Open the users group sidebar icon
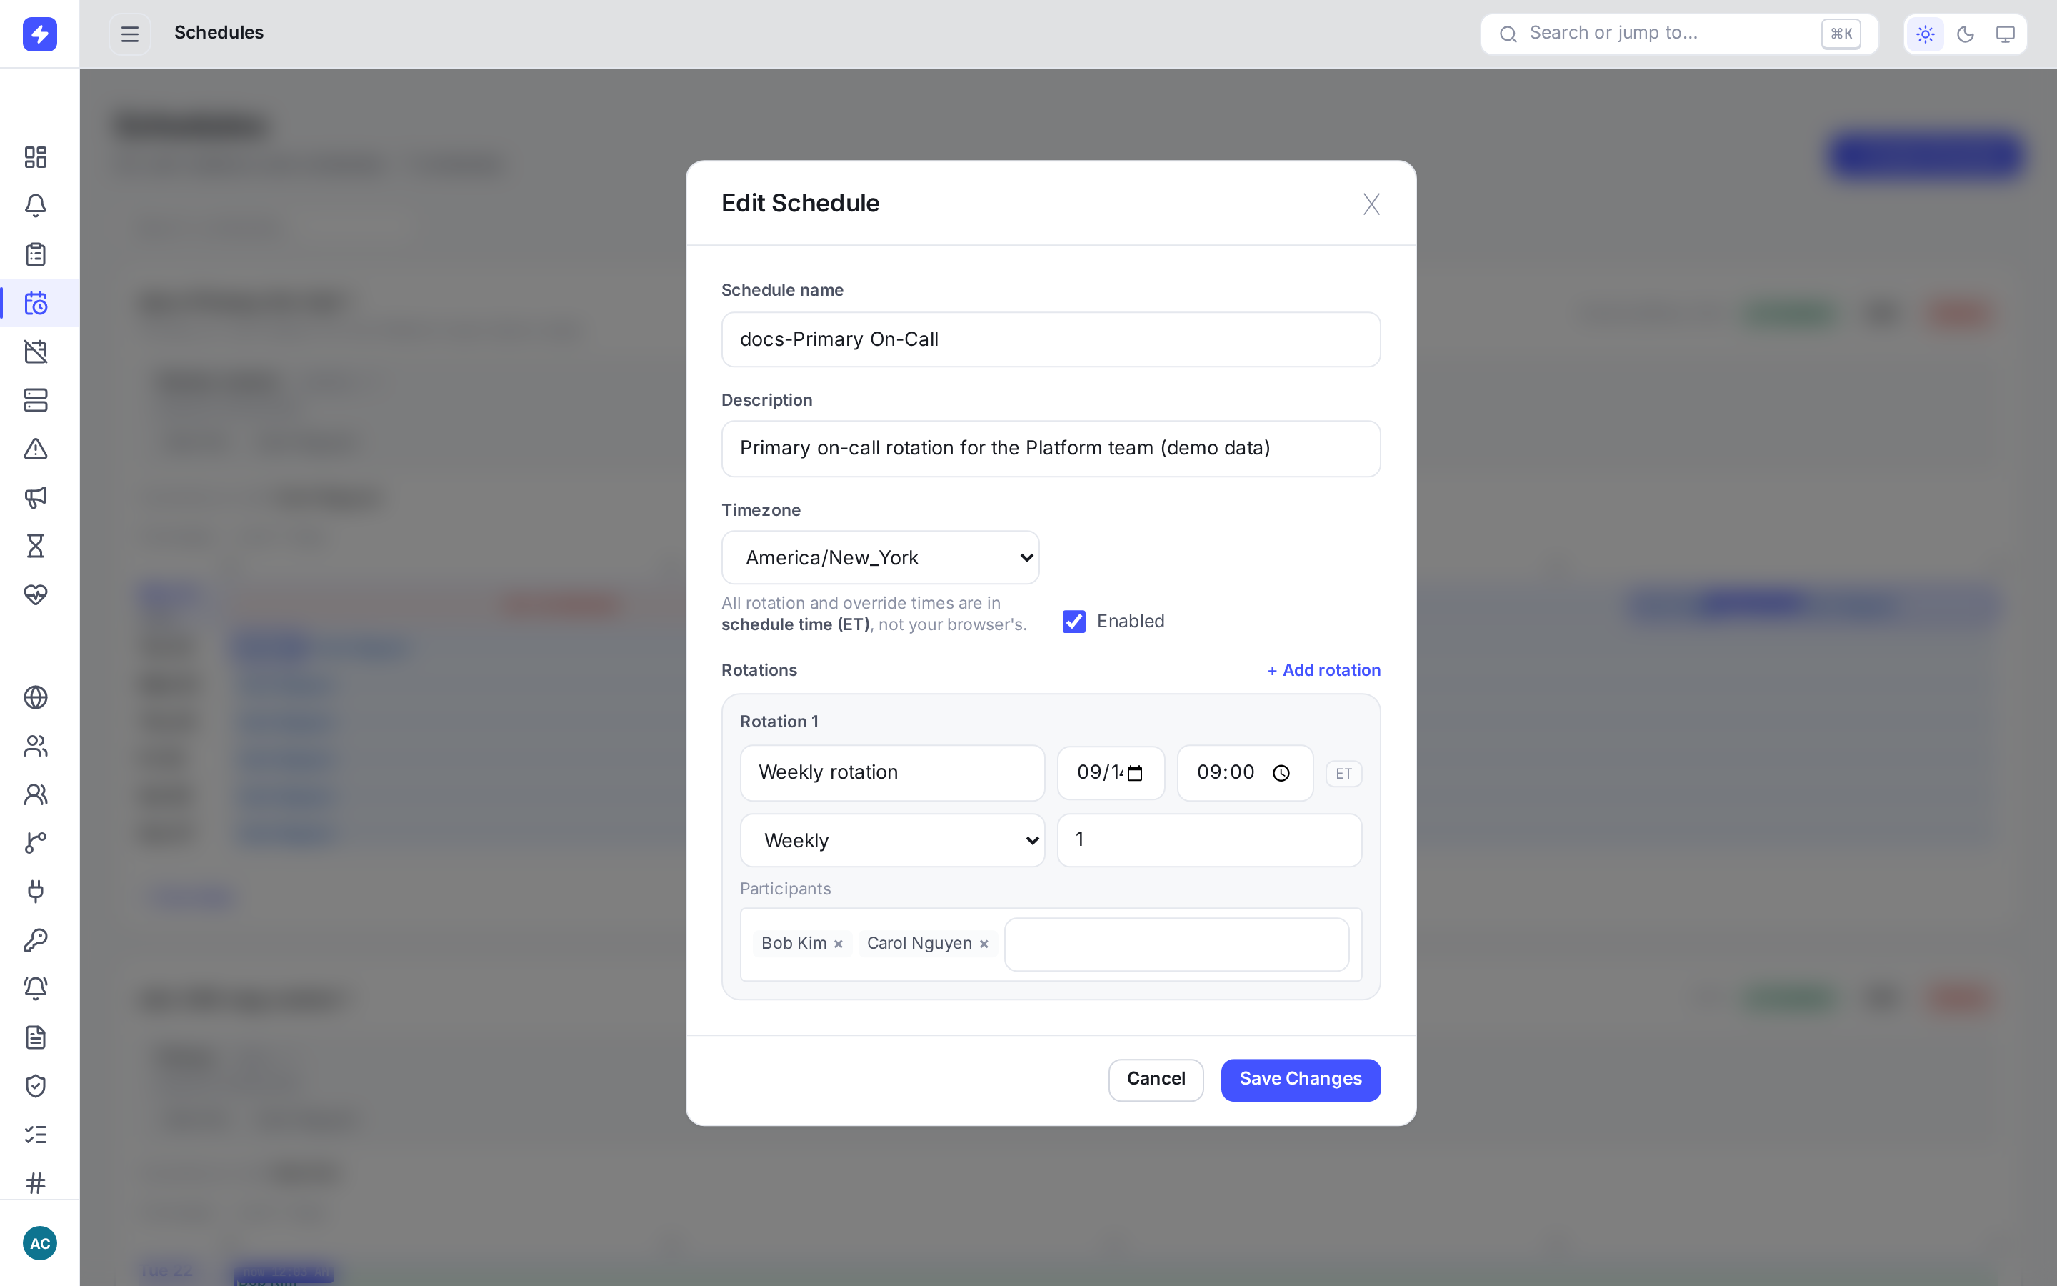Image resolution: width=2057 pixels, height=1286 pixels. (x=36, y=746)
